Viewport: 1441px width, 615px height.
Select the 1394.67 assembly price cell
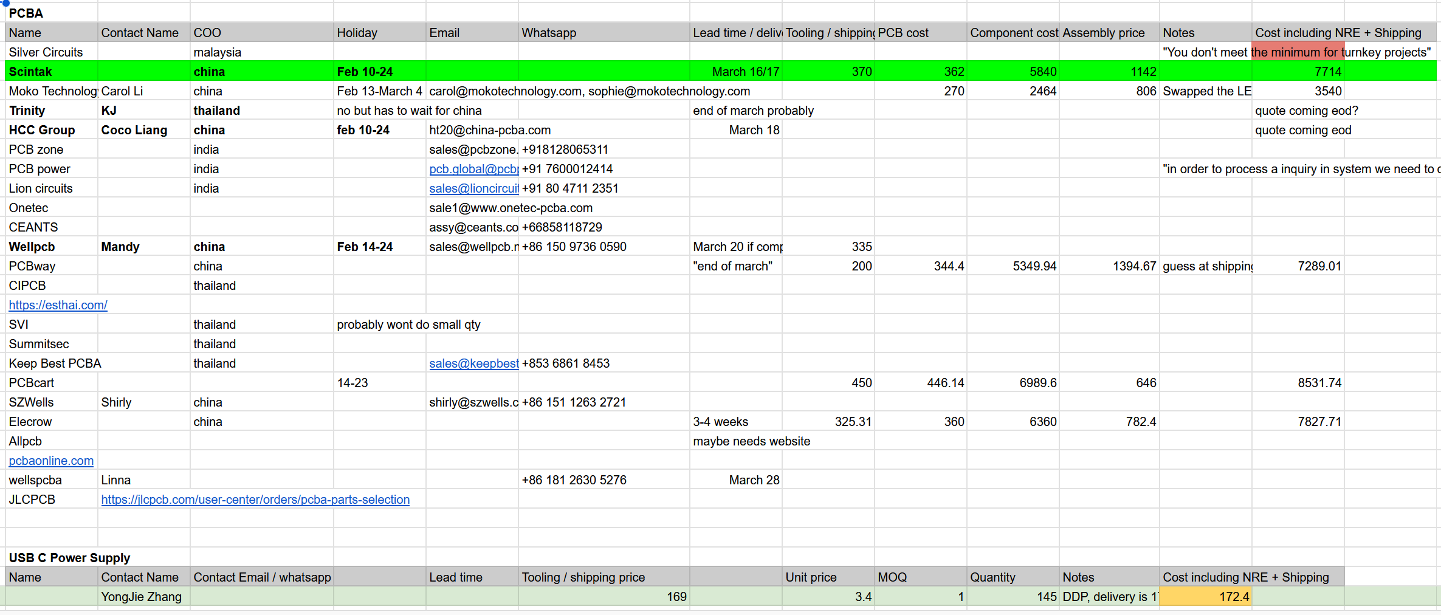point(1109,266)
